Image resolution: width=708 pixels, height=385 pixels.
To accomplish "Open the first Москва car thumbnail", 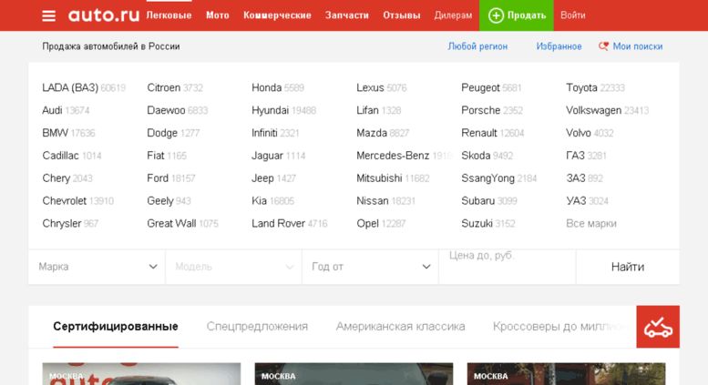I will (141, 374).
